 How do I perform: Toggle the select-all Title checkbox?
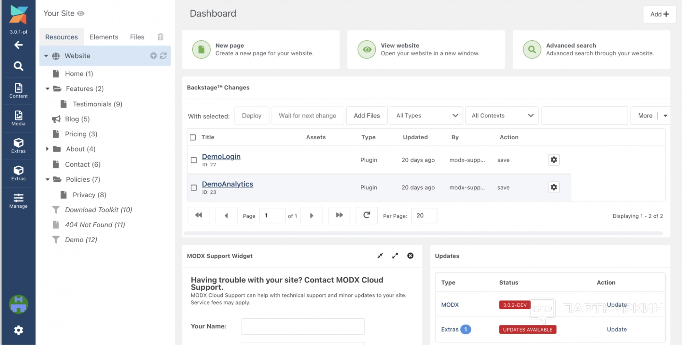pyautogui.click(x=193, y=137)
